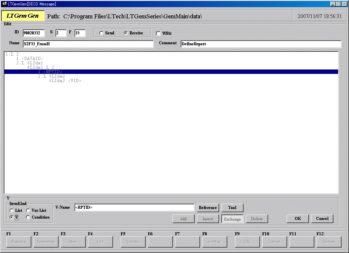349x253 pixels.
Task: Open the Tool button
Action: [x=232, y=208]
